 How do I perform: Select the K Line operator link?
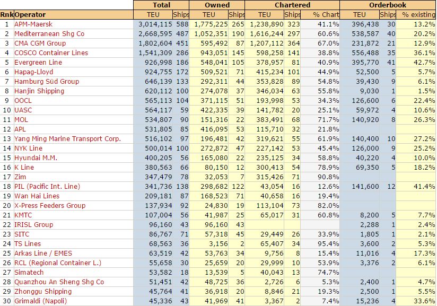coord(24,167)
